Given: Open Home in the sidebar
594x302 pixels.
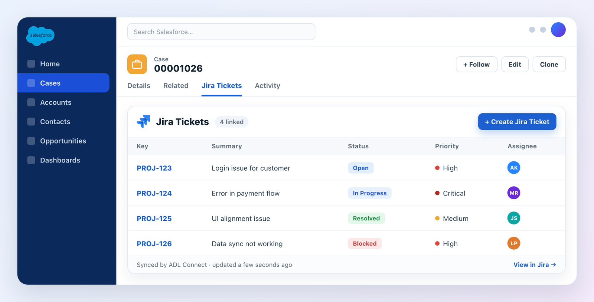Looking at the screenshot, I should pos(63,64).
